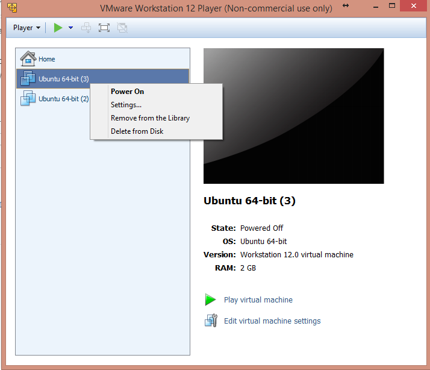The width and height of the screenshot is (430, 370).
Task: Click the Ubuntu 64-bit OS value
Action: (x=263, y=242)
